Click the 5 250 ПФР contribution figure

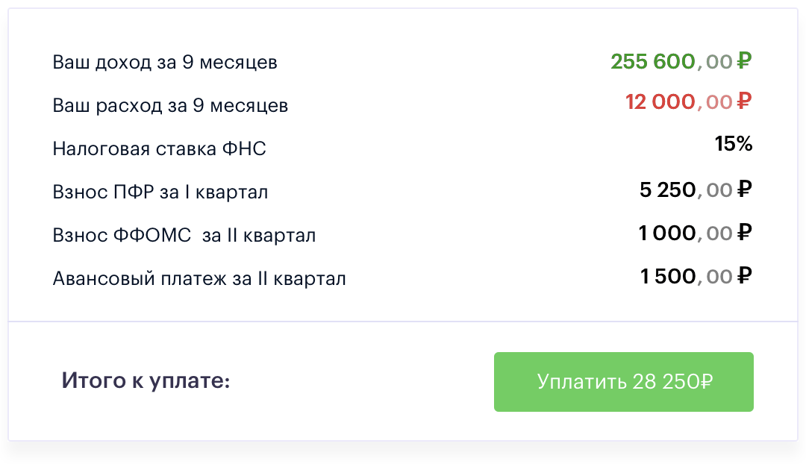coord(667,189)
